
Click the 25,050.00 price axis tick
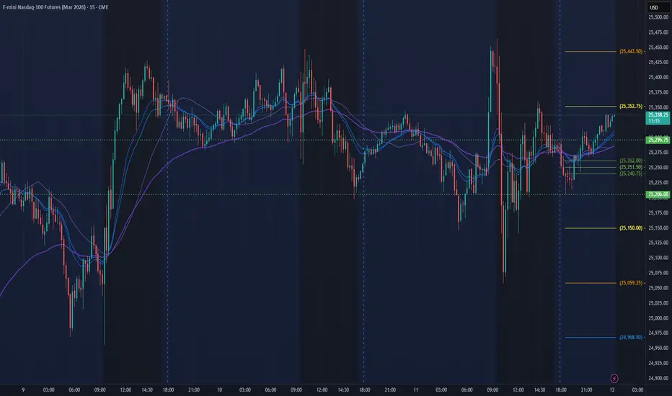tap(658, 288)
